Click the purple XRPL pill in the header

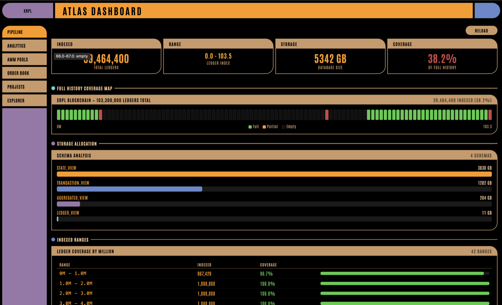[x=28, y=11]
